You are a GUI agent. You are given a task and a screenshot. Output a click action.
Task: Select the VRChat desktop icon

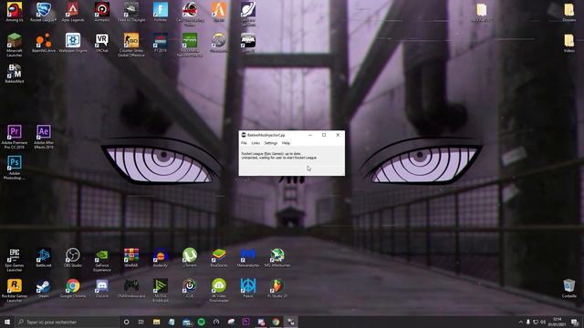point(101,43)
